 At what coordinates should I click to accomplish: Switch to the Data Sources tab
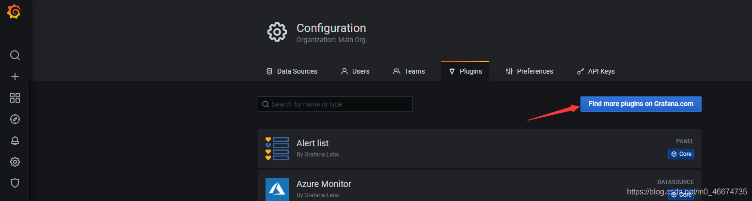tap(292, 71)
